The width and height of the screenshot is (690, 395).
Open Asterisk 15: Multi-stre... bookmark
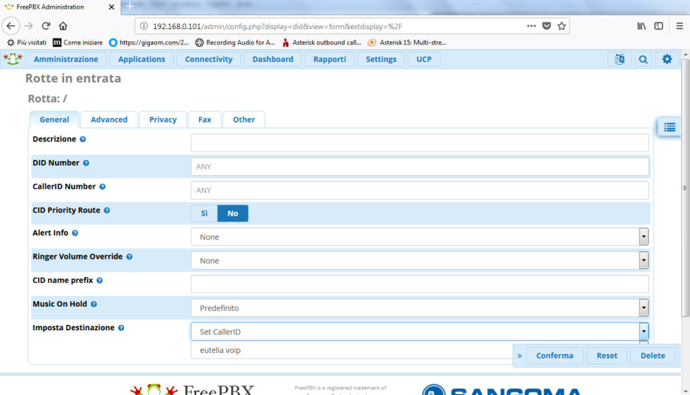tap(407, 42)
